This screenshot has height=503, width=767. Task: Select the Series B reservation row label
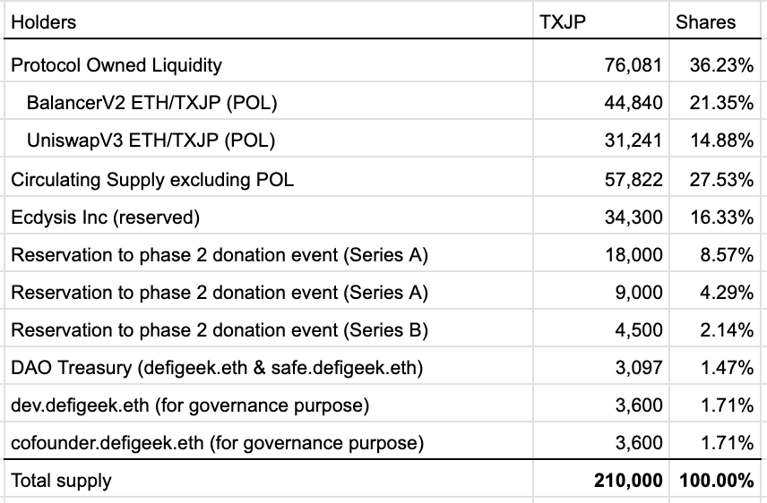(x=220, y=330)
